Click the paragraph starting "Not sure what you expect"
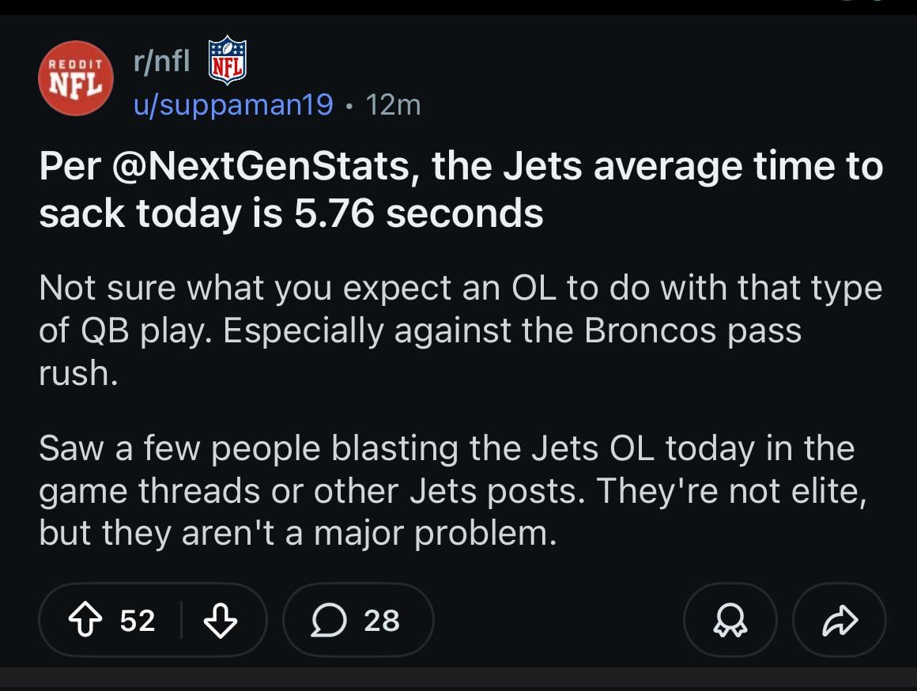This screenshot has width=917, height=691. pos(460,330)
